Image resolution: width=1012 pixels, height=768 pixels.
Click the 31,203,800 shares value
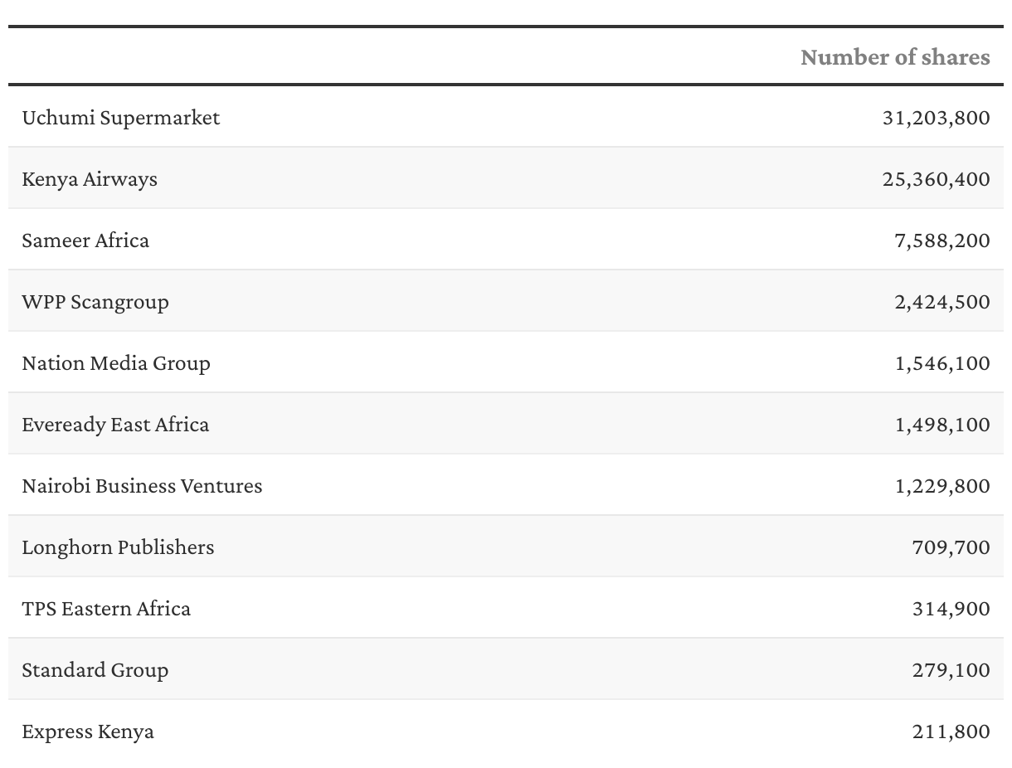936,117
